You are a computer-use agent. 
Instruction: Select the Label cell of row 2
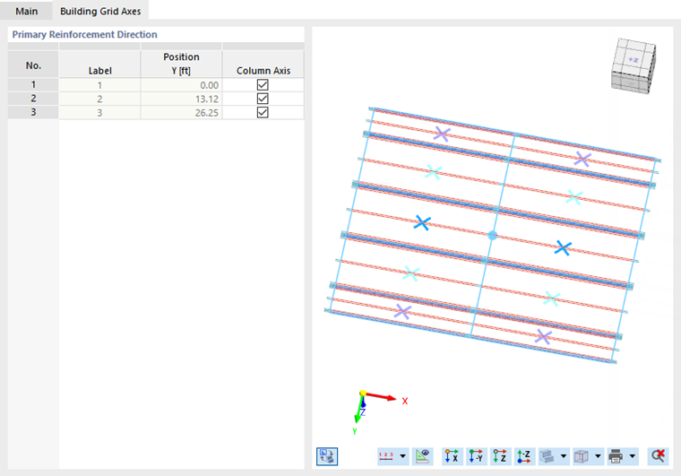(x=99, y=99)
